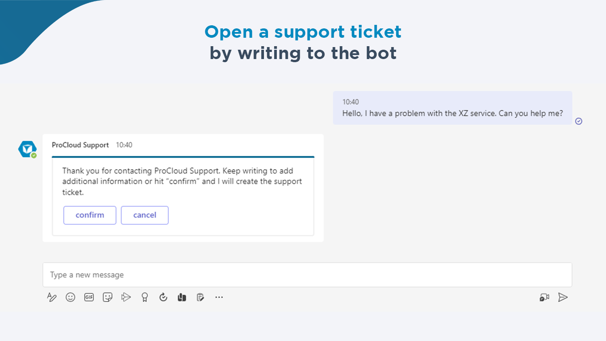This screenshot has width=606, height=341.
Task: Start a video clip recording
Action: (544, 297)
